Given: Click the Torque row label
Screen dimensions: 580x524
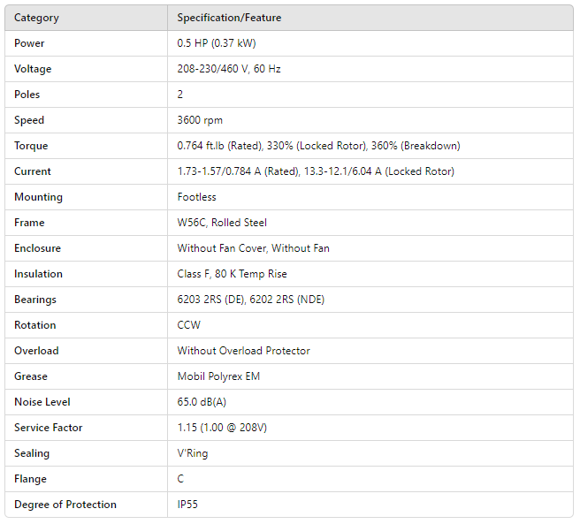Looking at the screenshot, I should pos(31,146).
